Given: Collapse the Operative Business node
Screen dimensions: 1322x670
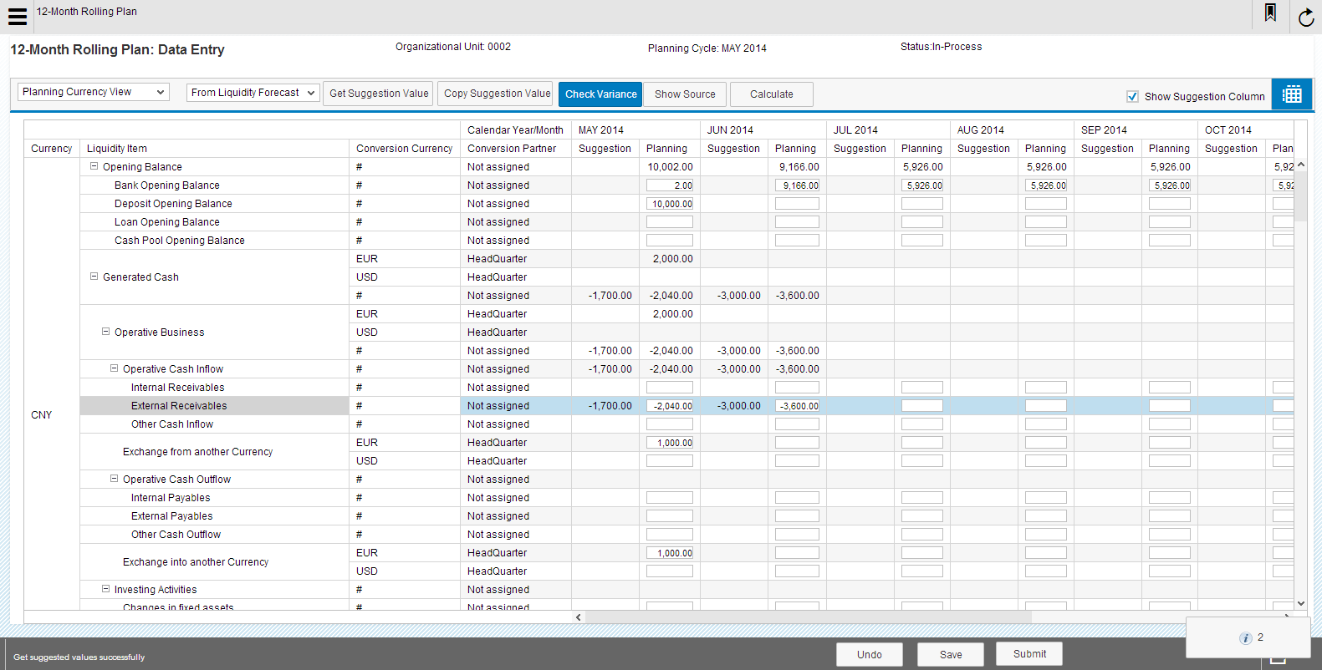Looking at the screenshot, I should [106, 332].
